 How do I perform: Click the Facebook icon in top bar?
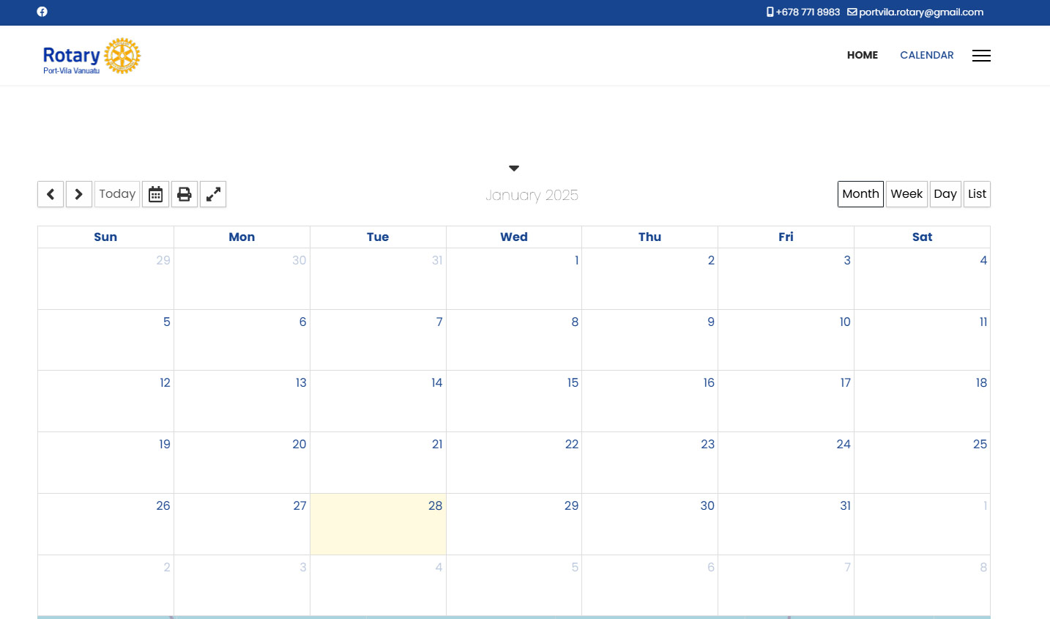pos(42,12)
